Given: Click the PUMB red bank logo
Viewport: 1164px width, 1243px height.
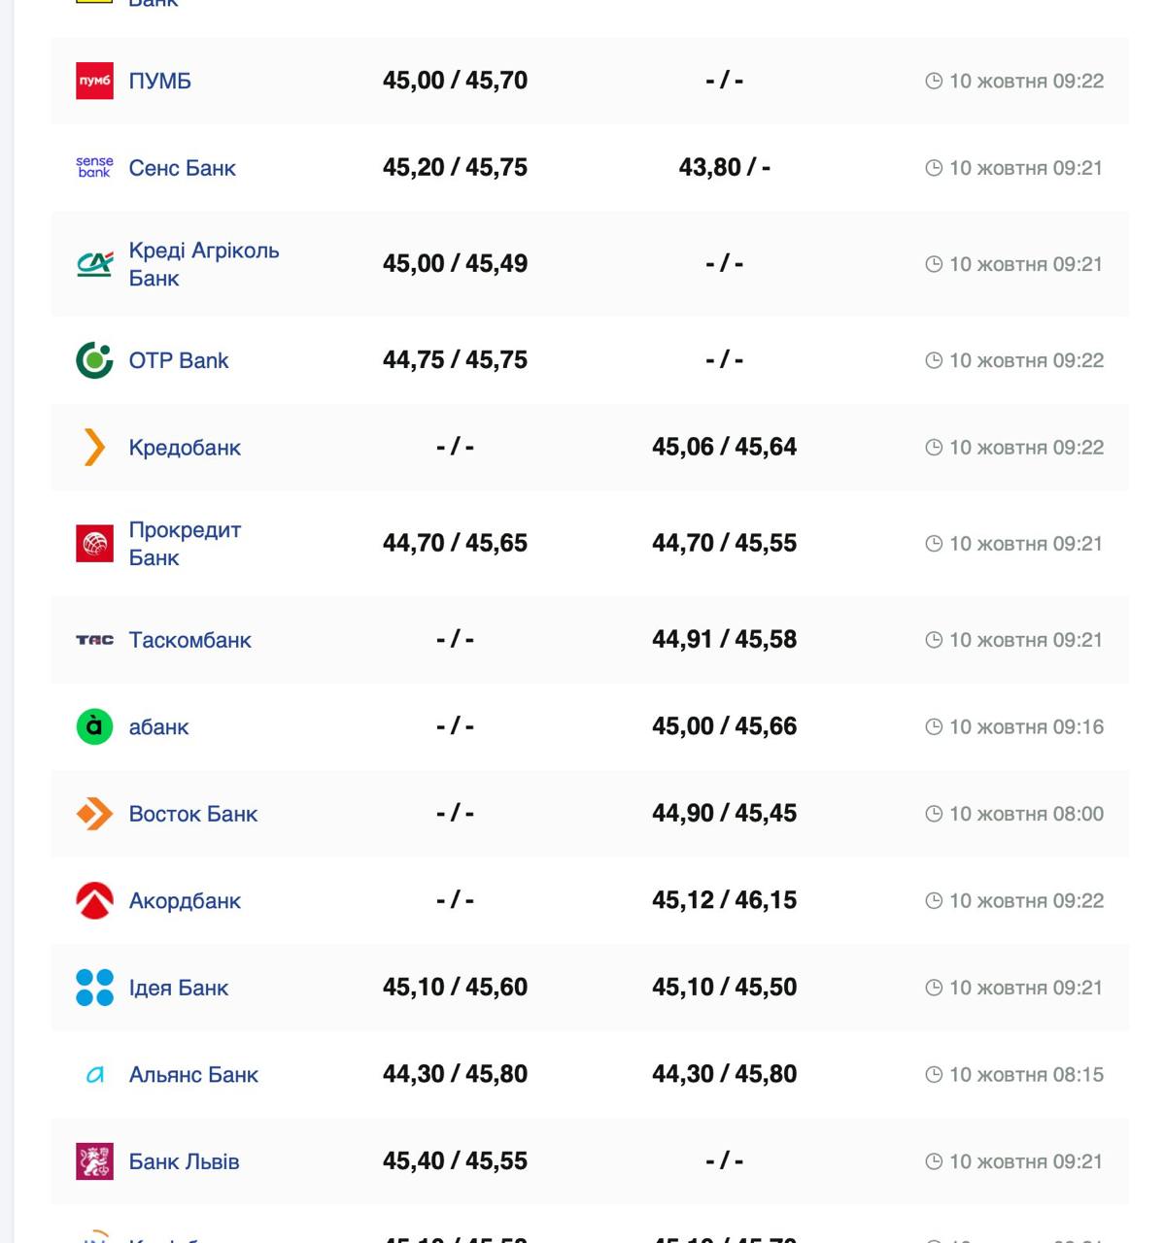Looking at the screenshot, I should [x=94, y=81].
